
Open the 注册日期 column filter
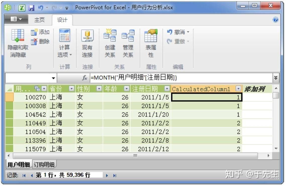click(x=167, y=89)
